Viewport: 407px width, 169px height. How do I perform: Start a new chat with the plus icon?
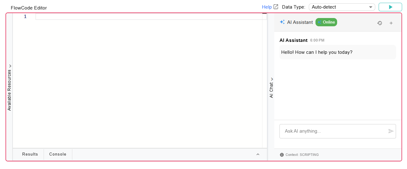391,23
